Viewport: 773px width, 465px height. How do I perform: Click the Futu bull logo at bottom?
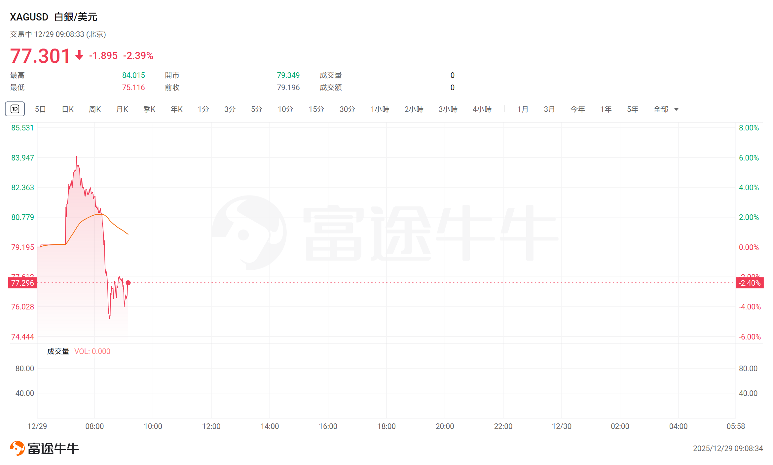17,448
